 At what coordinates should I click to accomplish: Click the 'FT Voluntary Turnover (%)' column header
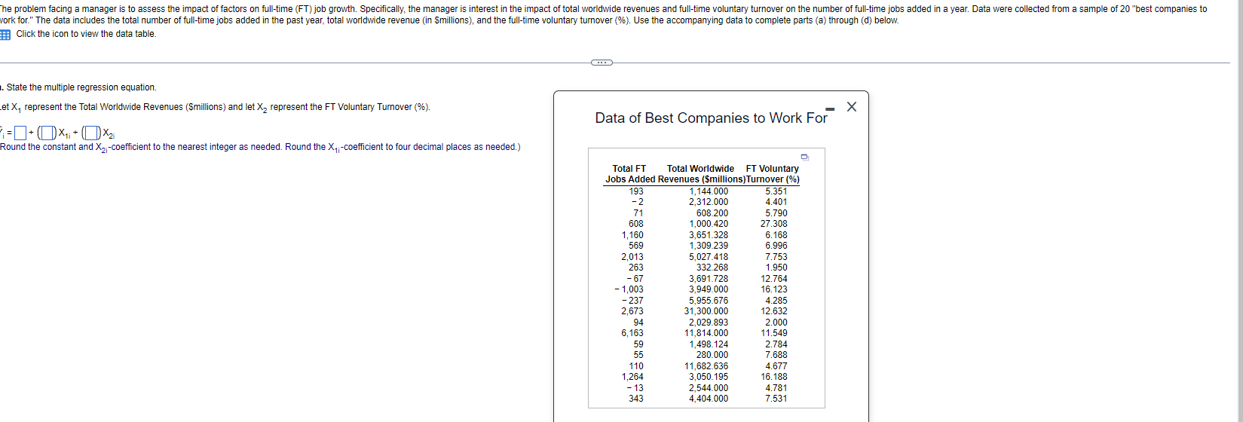773,174
